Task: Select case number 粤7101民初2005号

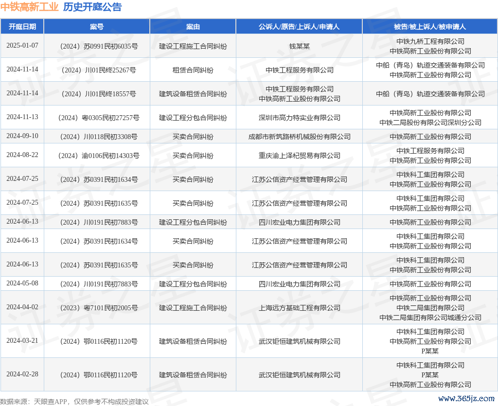Action: click(x=99, y=308)
